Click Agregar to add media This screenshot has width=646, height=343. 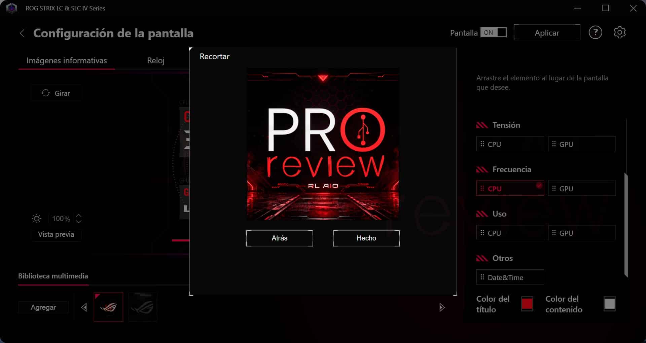(43, 307)
